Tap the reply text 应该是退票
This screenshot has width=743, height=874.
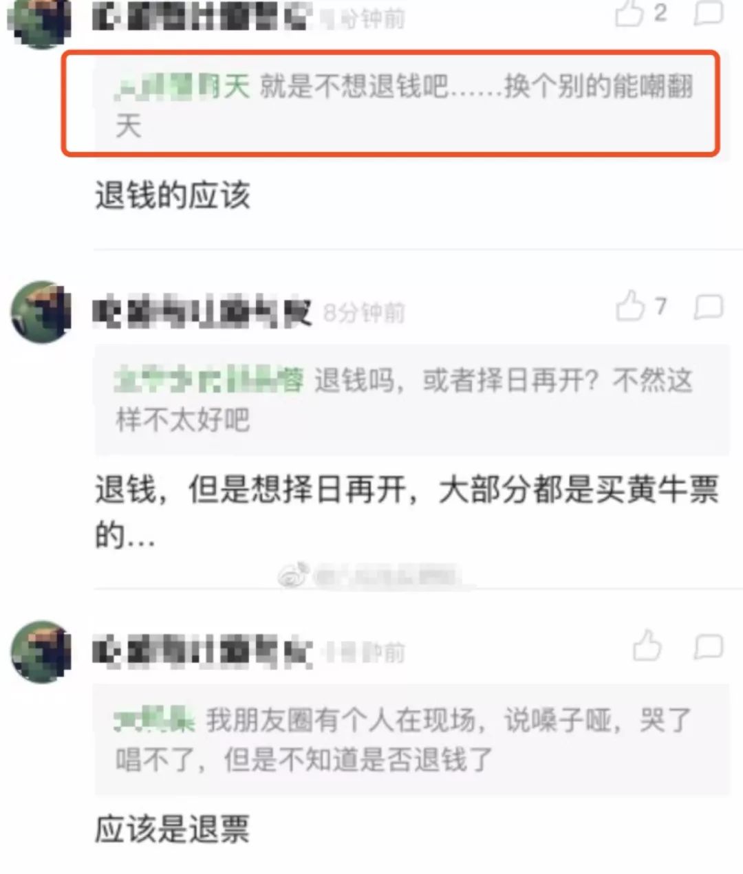[172, 830]
